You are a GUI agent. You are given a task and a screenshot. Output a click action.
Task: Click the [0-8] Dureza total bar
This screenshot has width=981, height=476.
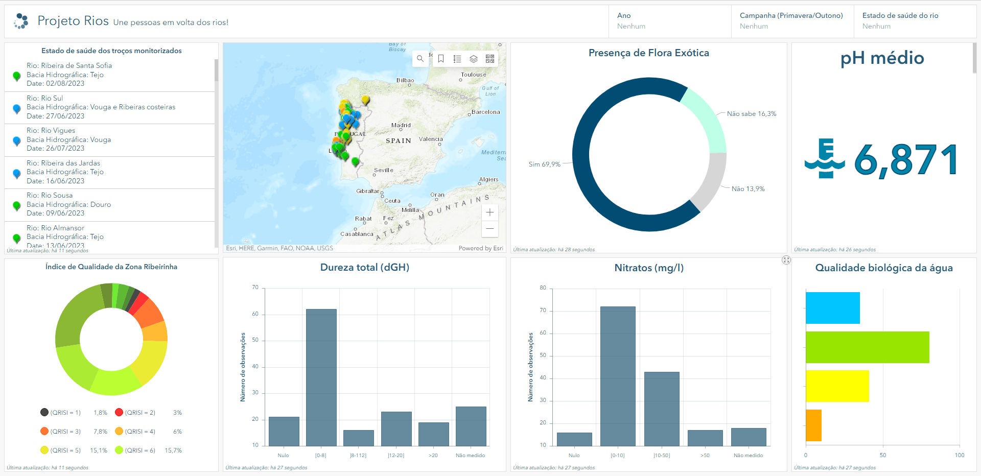(x=321, y=377)
